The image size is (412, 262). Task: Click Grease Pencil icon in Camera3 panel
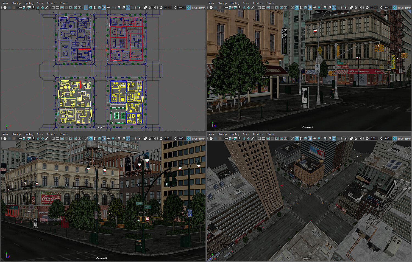click(47, 139)
